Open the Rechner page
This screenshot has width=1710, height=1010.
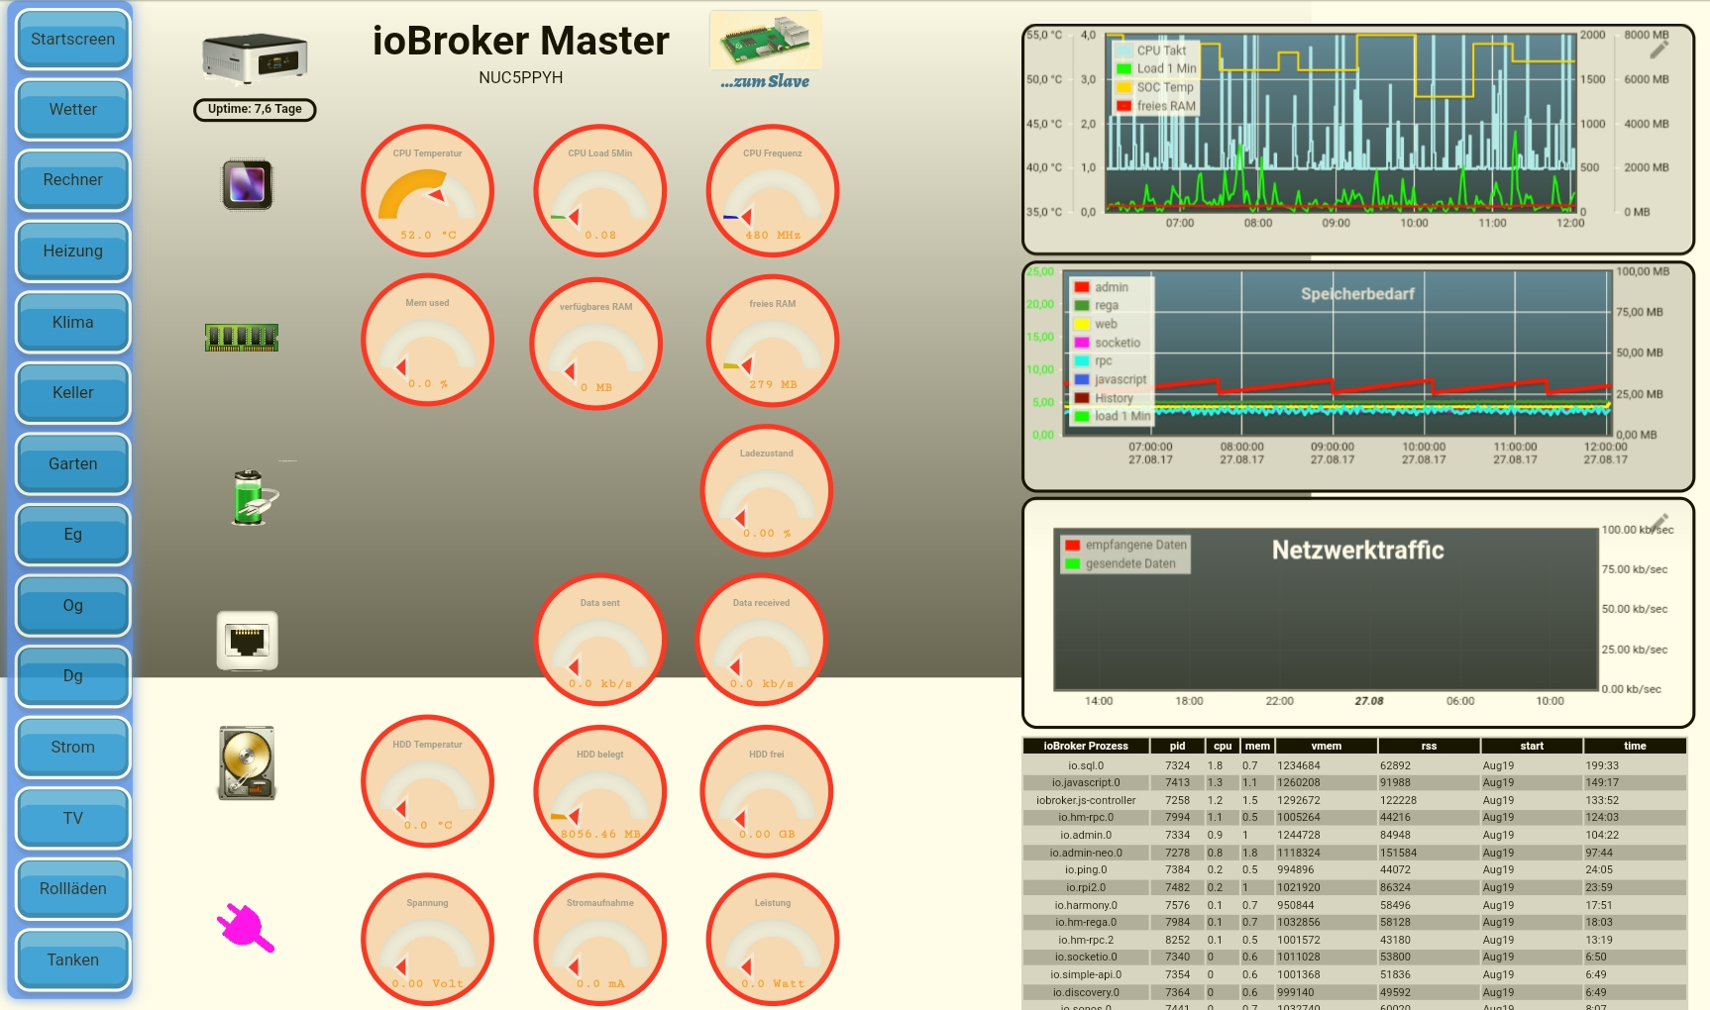click(x=73, y=180)
